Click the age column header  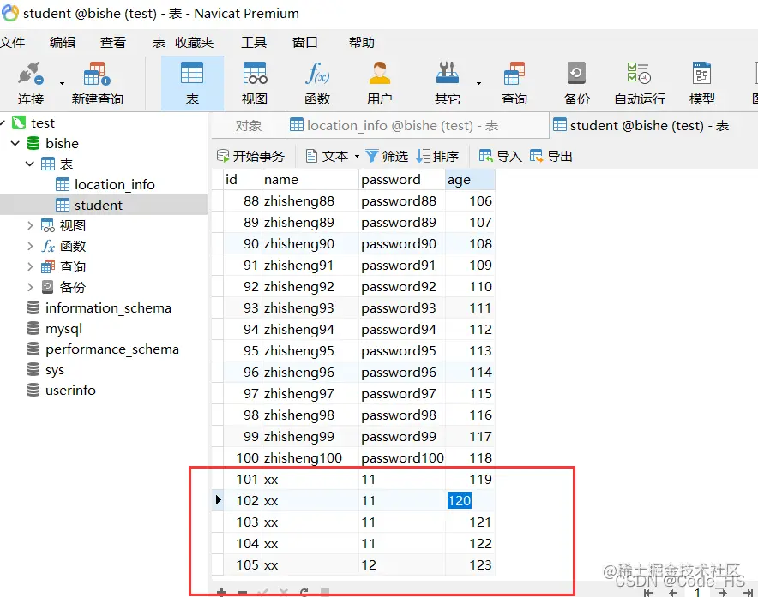click(x=470, y=180)
